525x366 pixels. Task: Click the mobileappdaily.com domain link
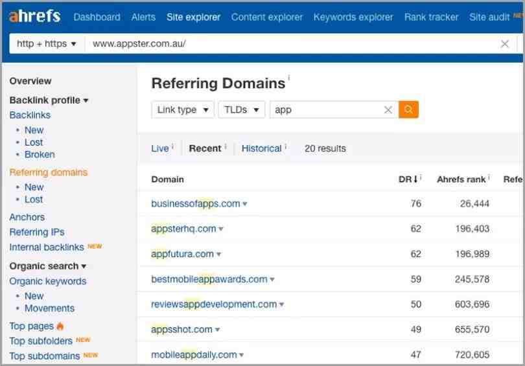194,355
